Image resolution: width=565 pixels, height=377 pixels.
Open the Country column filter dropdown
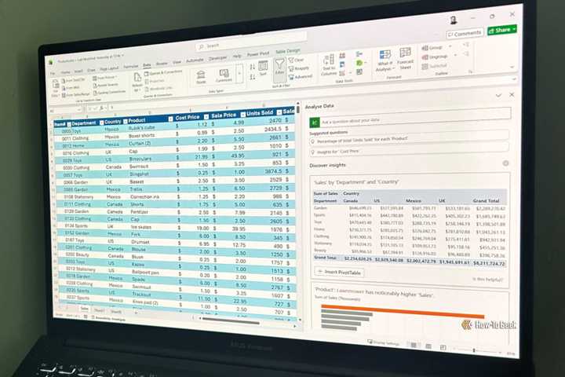point(125,121)
